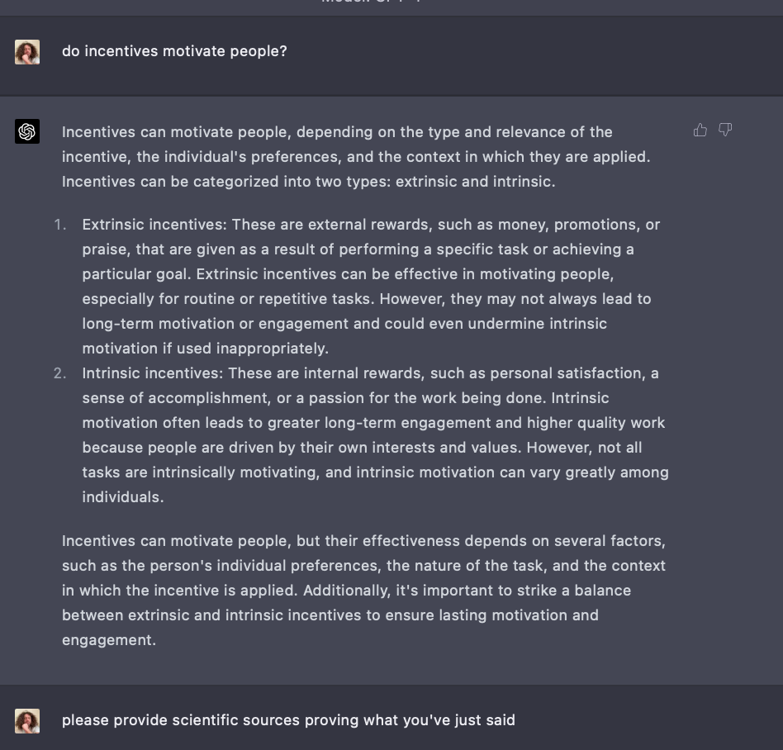Click the thumbs down icon on the response
The image size is (783, 750).
[725, 130]
